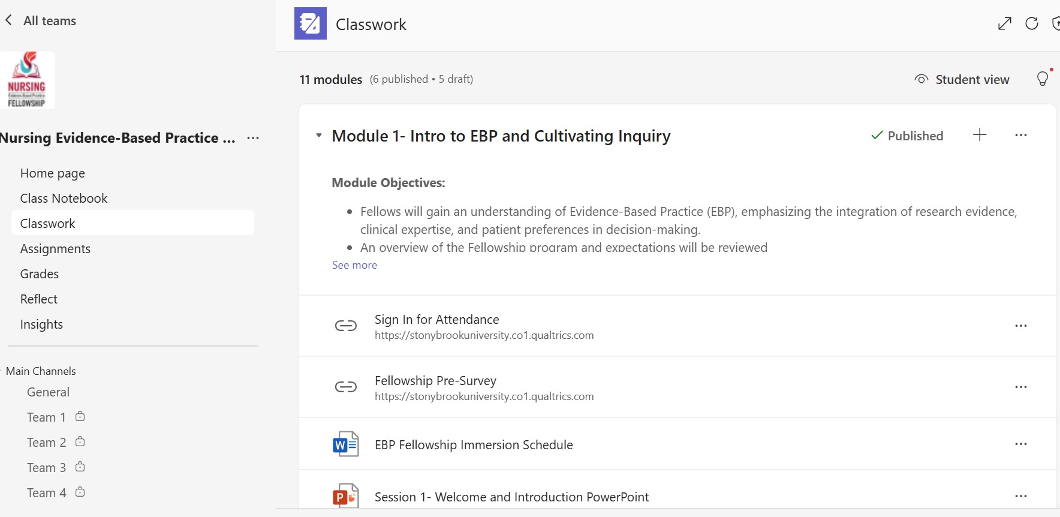Open Insights
Viewport: 1060px width, 517px height.
point(41,324)
